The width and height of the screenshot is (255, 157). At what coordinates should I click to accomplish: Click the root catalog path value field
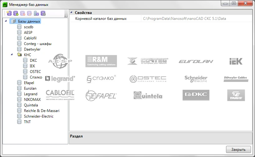(x=184, y=19)
